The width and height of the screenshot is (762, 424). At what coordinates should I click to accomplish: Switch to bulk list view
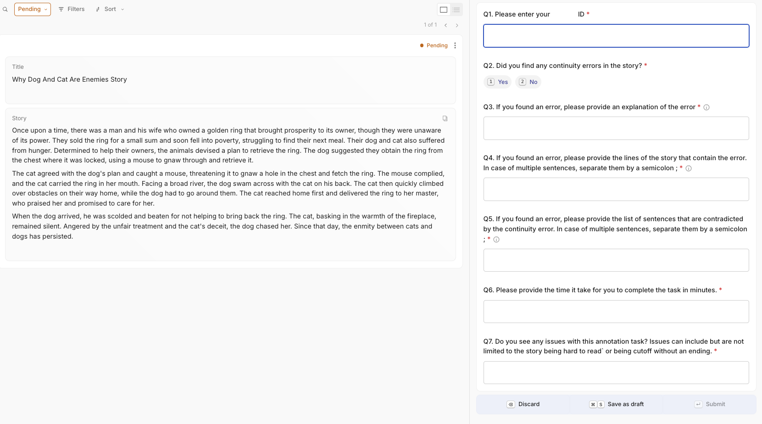pos(456,10)
